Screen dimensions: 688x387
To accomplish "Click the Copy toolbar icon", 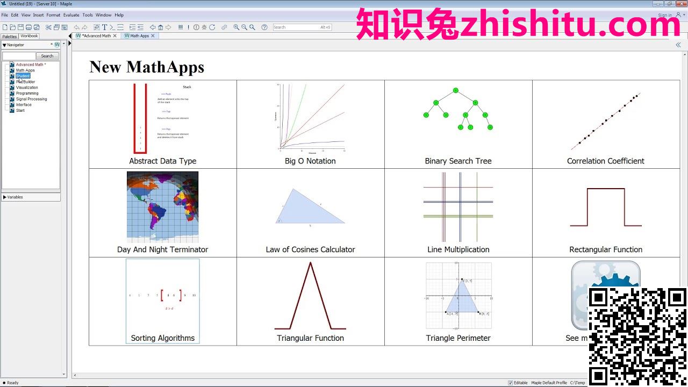I will click(56, 27).
